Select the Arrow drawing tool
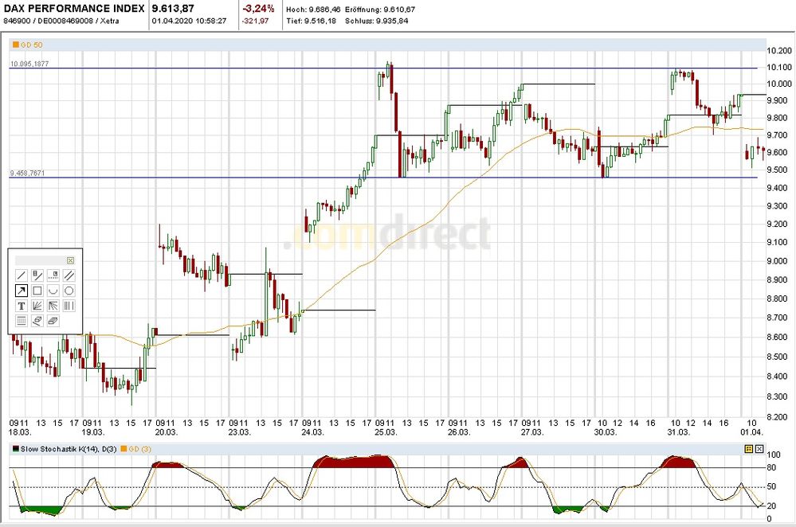The height and width of the screenshot is (527, 796). point(22,291)
